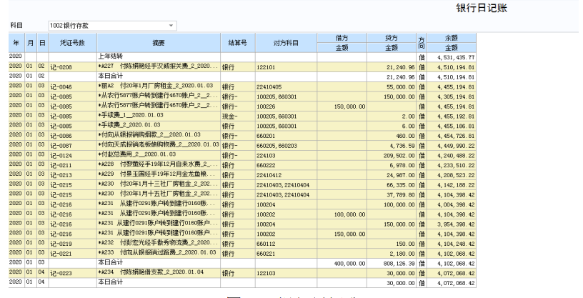The image size is (583, 298).
Task: Click the 方向 column header
Action: [x=422, y=43]
